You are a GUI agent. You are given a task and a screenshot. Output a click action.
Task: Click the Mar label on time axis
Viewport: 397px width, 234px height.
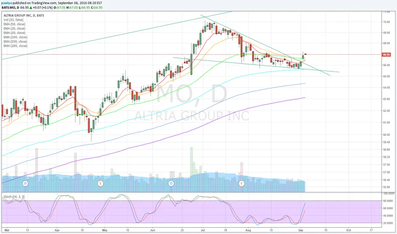point(6,230)
